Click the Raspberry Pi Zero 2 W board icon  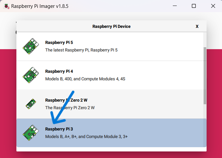pyautogui.click(x=31, y=104)
